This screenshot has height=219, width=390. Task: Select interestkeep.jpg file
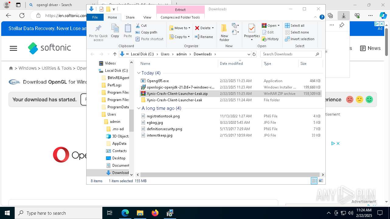pos(159,135)
